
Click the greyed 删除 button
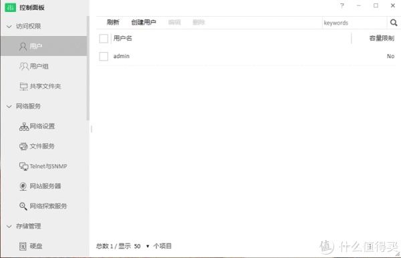click(198, 23)
